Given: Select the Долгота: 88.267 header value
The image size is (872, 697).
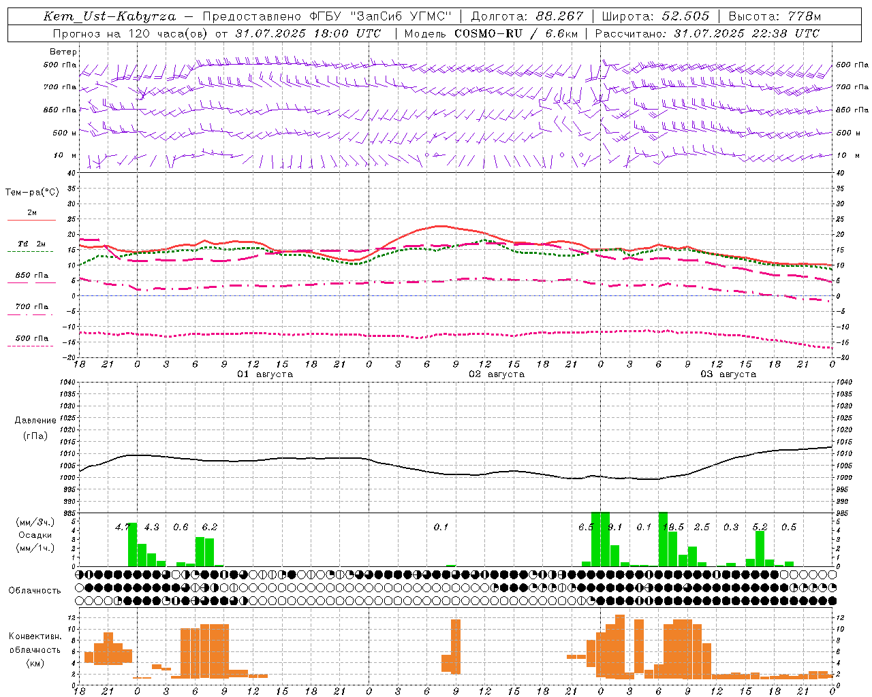Looking at the screenshot, I should coord(527,16).
